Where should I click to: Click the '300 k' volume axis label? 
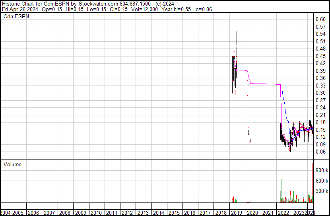click(322, 191)
